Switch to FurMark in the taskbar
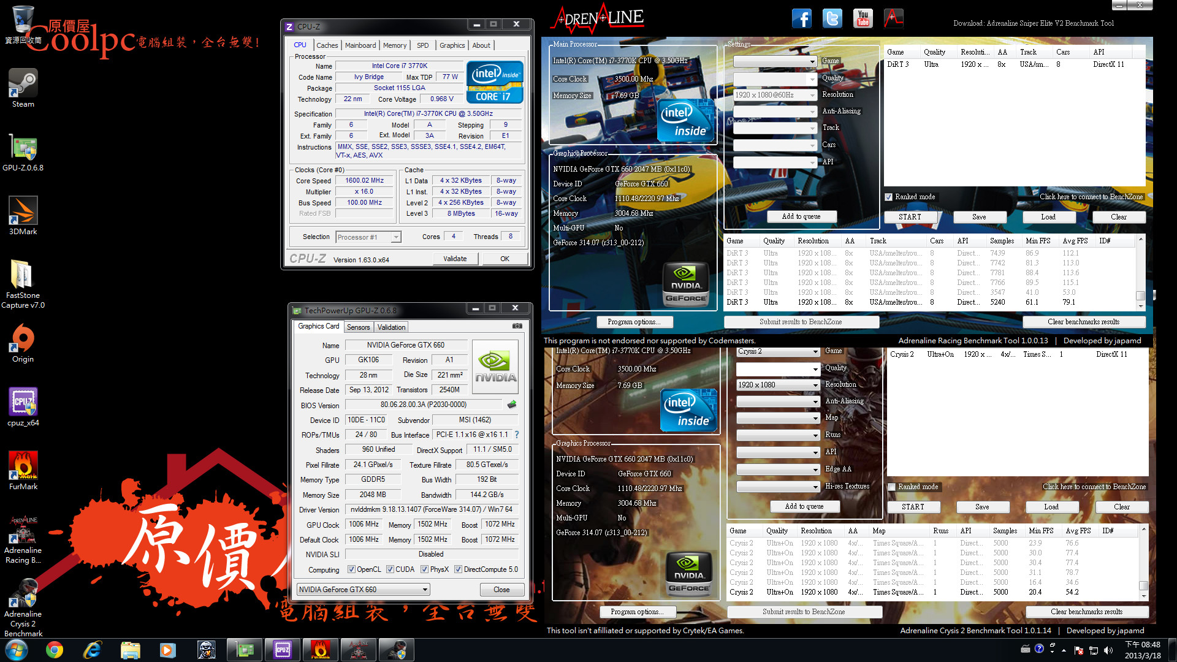The height and width of the screenshot is (662, 1177). point(321,650)
